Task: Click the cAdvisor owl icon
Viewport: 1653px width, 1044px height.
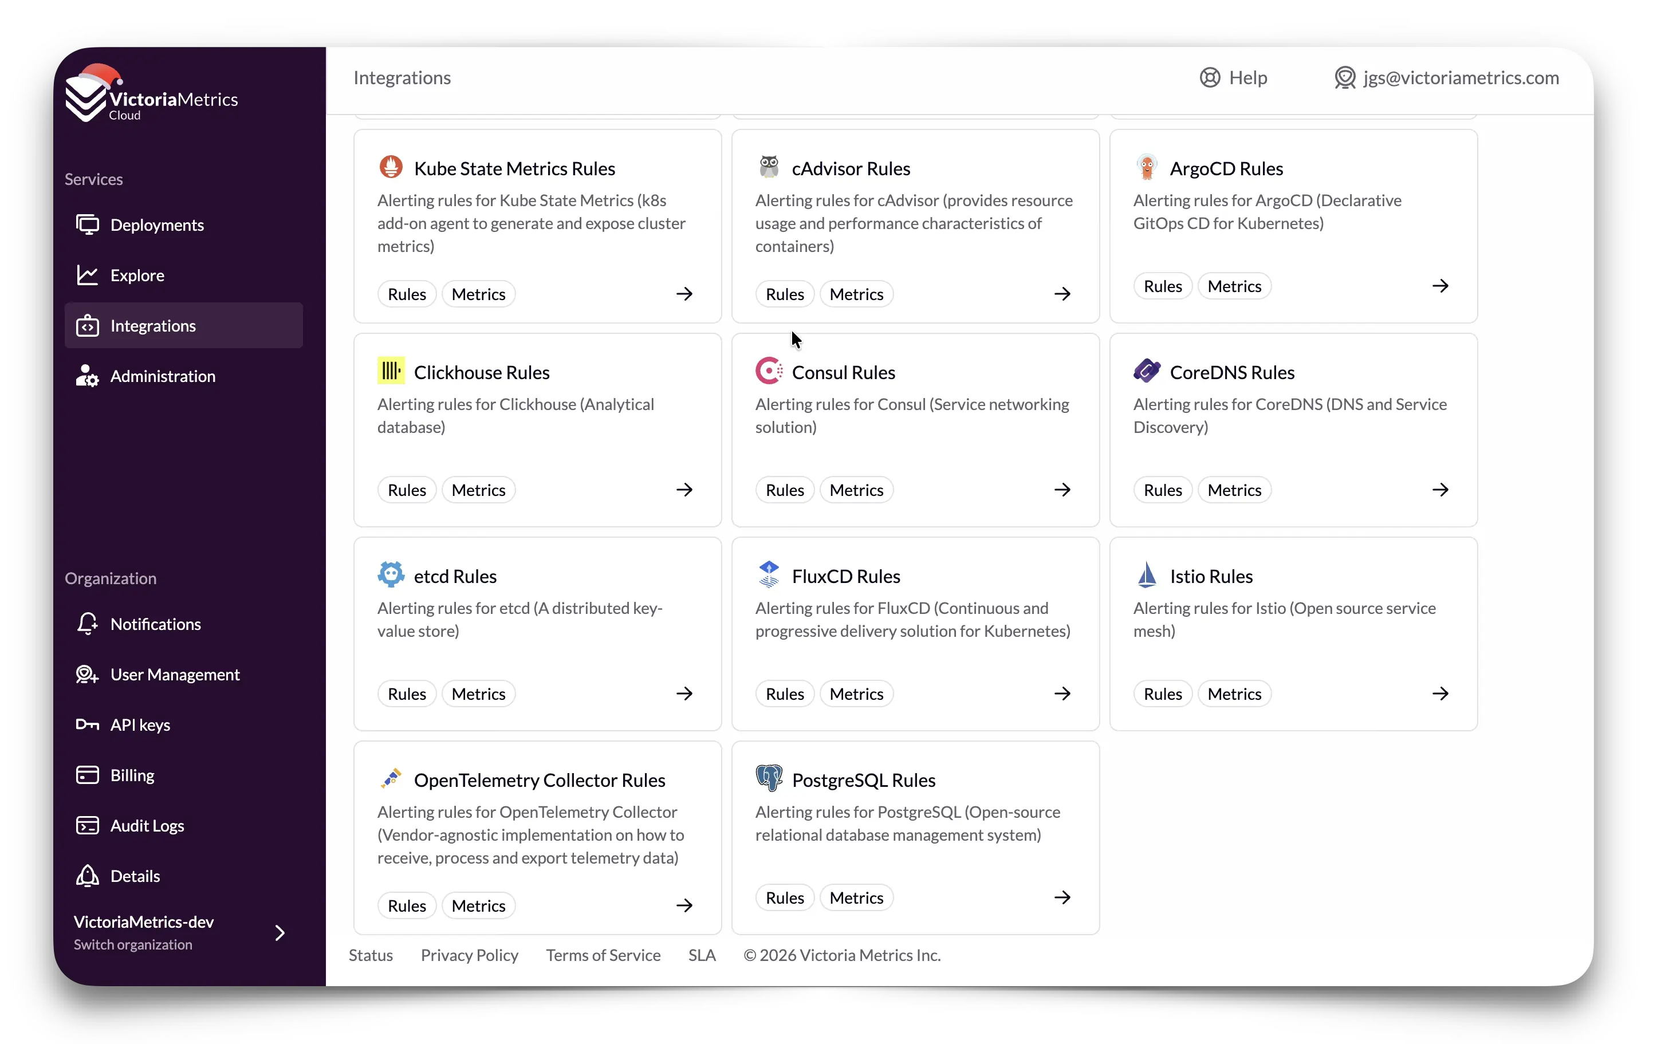Action: pyautogui.click(x=769, y=167)
